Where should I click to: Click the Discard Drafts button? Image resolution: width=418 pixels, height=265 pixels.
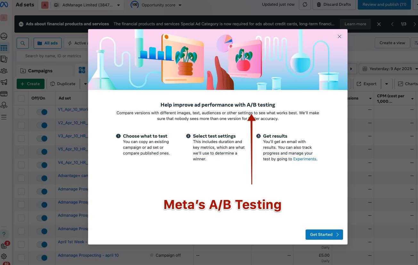(333, 5)
